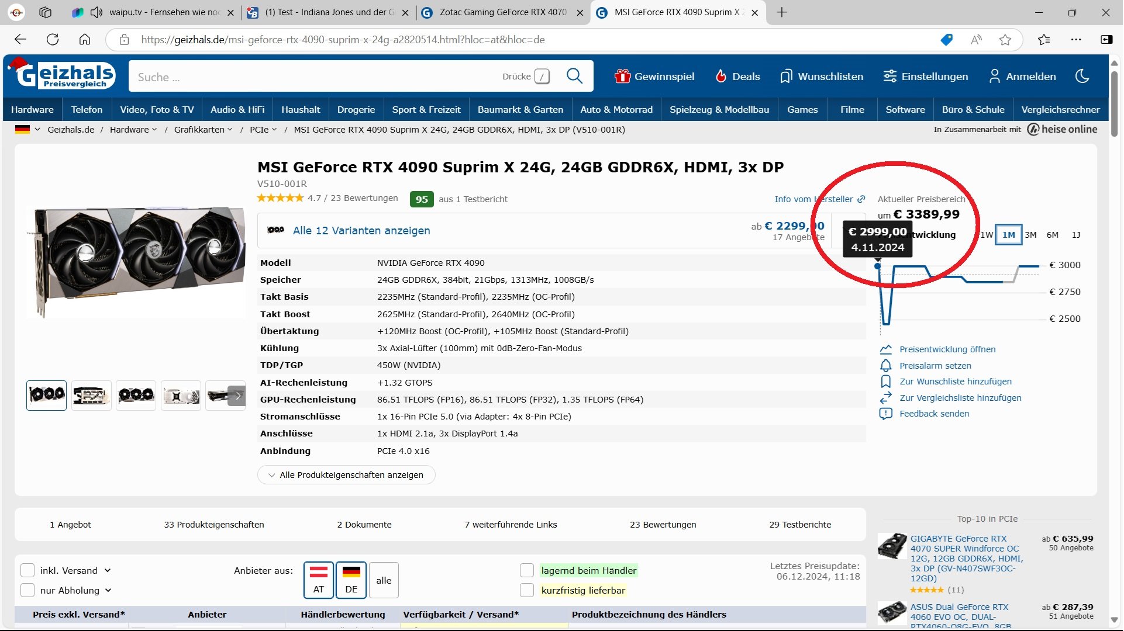Open Grafikkarten breadcrumb dropdown
The width and height of the screenshot is (1124, 631).
click(x=203, y=130)
